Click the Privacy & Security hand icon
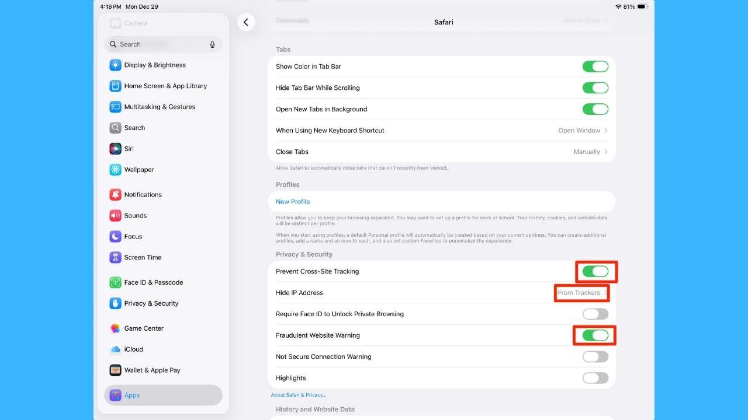 pos(115,303)
